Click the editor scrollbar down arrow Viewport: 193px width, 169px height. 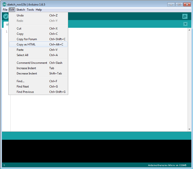tap(189, 129)
